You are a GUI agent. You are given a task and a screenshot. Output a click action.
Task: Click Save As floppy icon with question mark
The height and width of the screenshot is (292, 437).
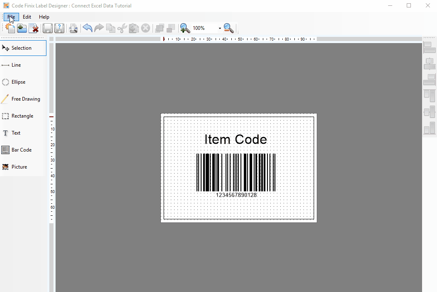(59, 28)
